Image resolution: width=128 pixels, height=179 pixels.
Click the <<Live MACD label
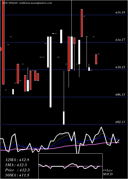108,172
